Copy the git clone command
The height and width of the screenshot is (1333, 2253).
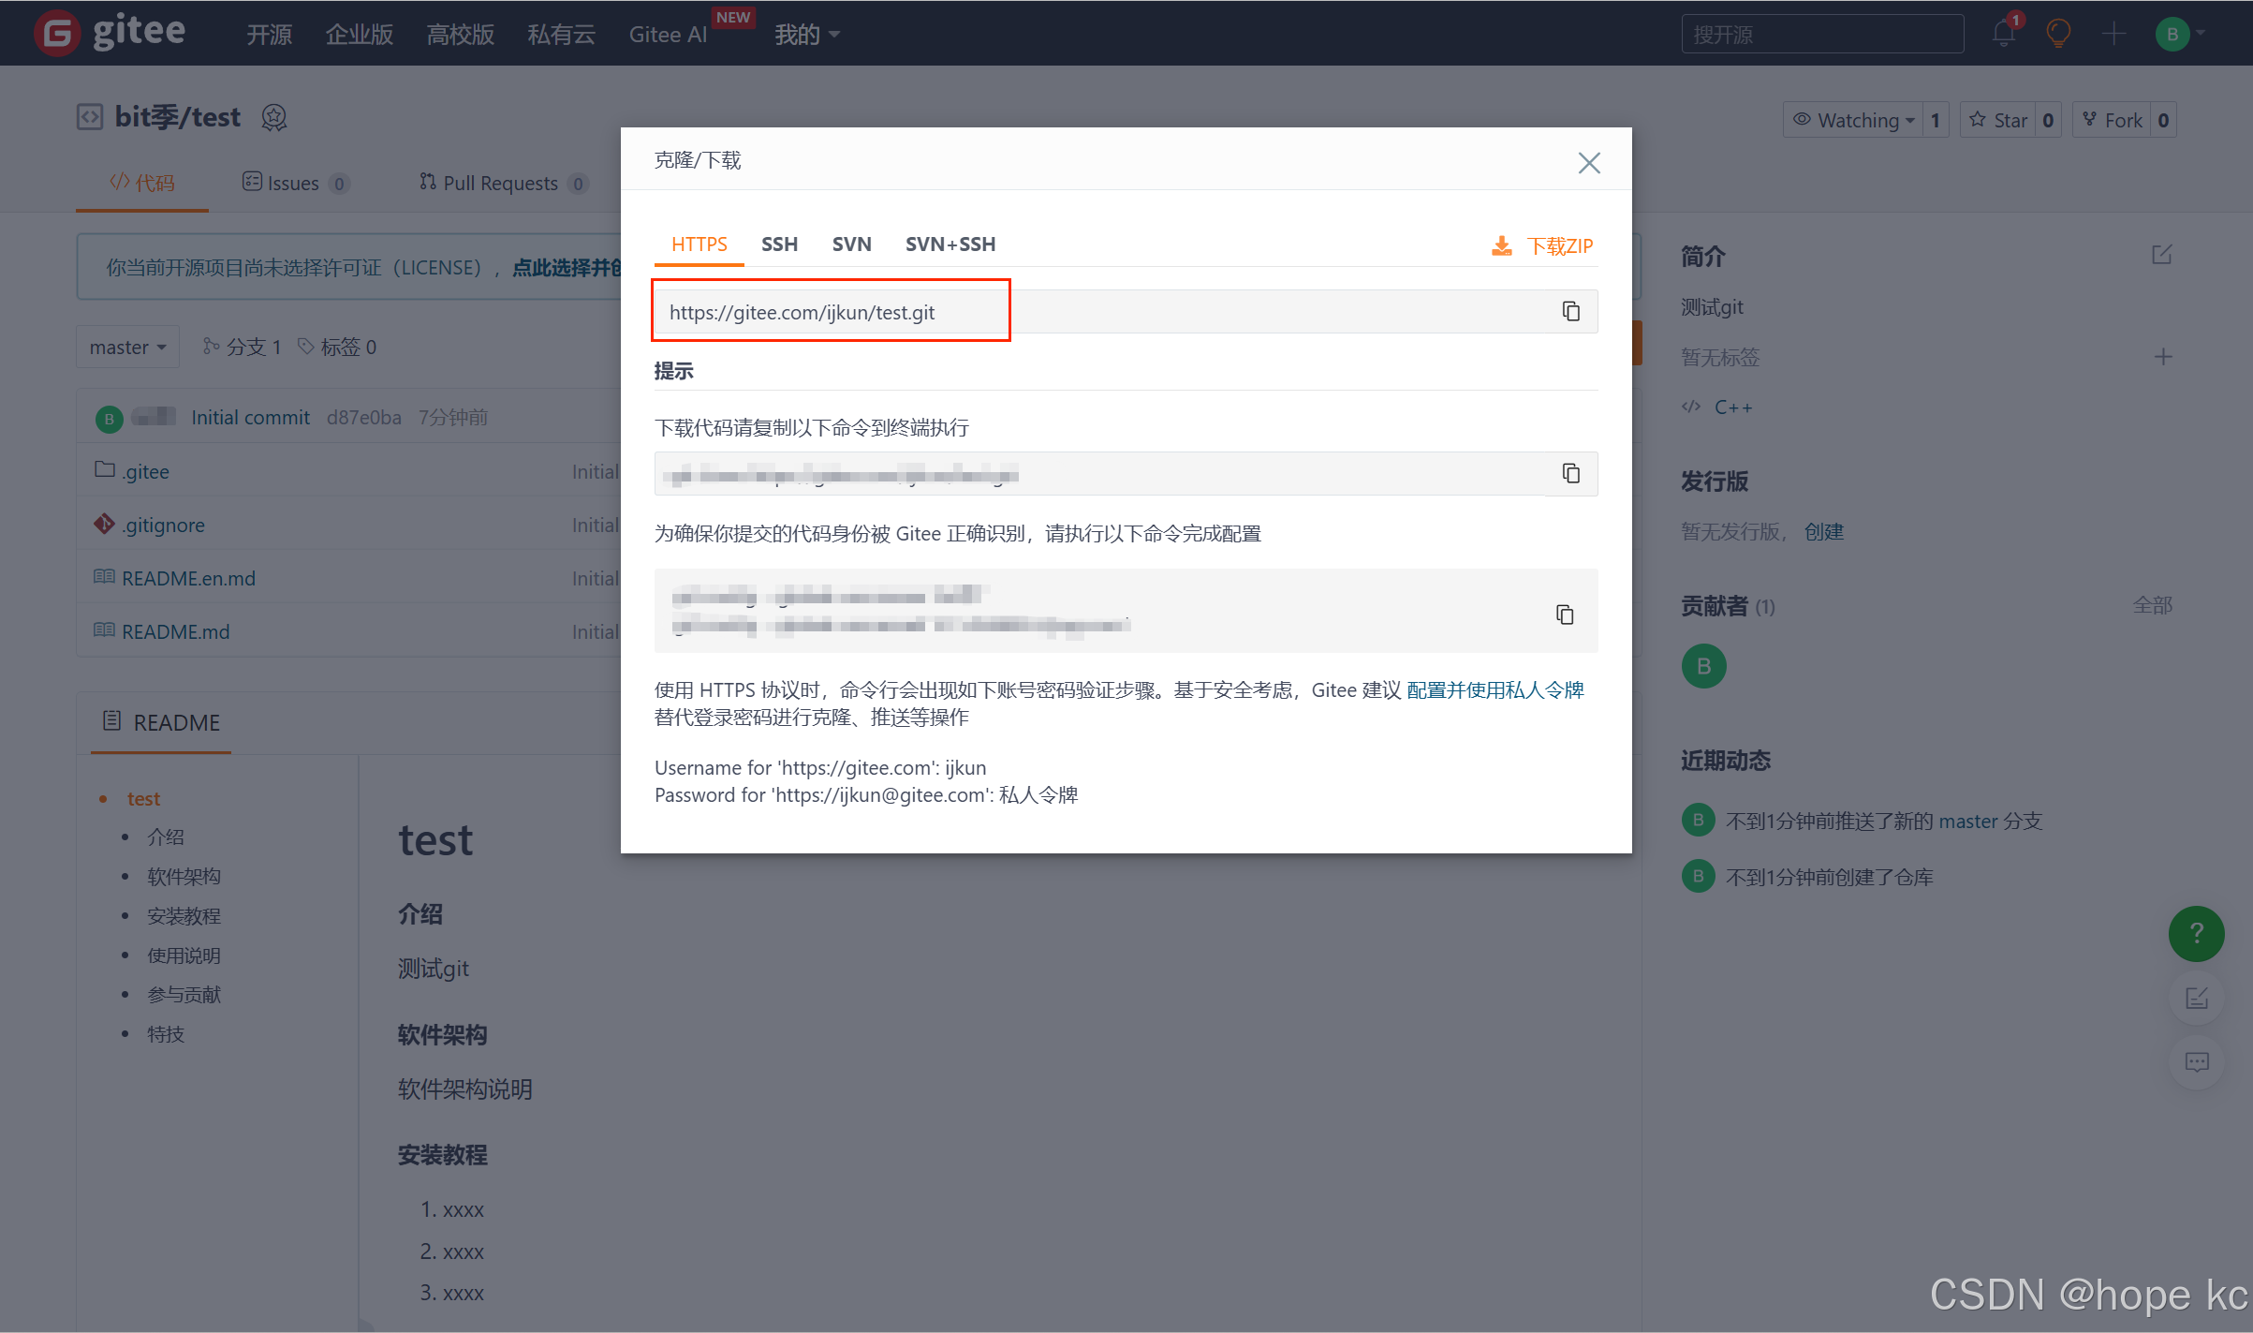coord(1570,473)
